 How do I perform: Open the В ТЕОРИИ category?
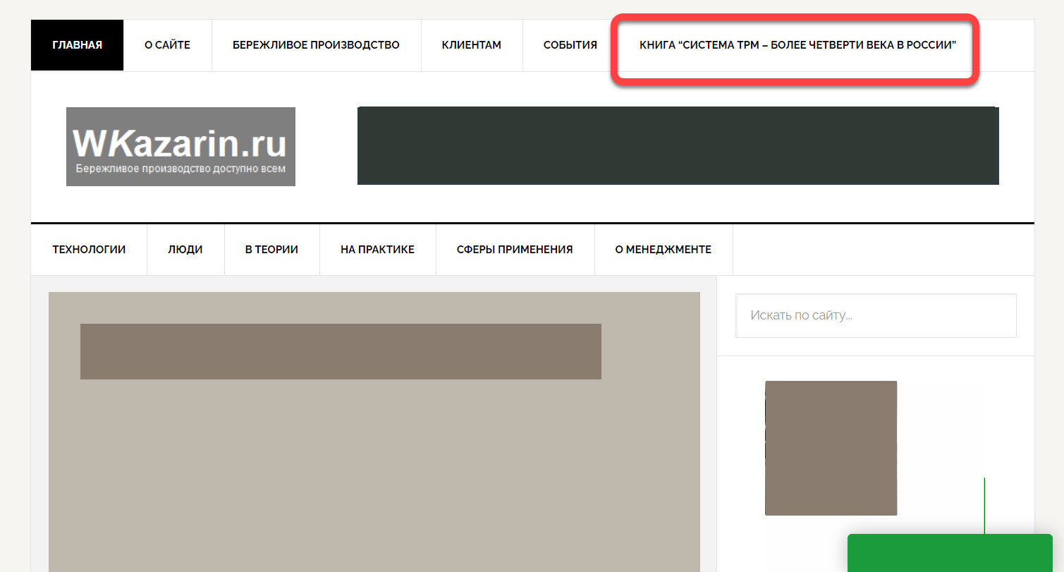271,249
